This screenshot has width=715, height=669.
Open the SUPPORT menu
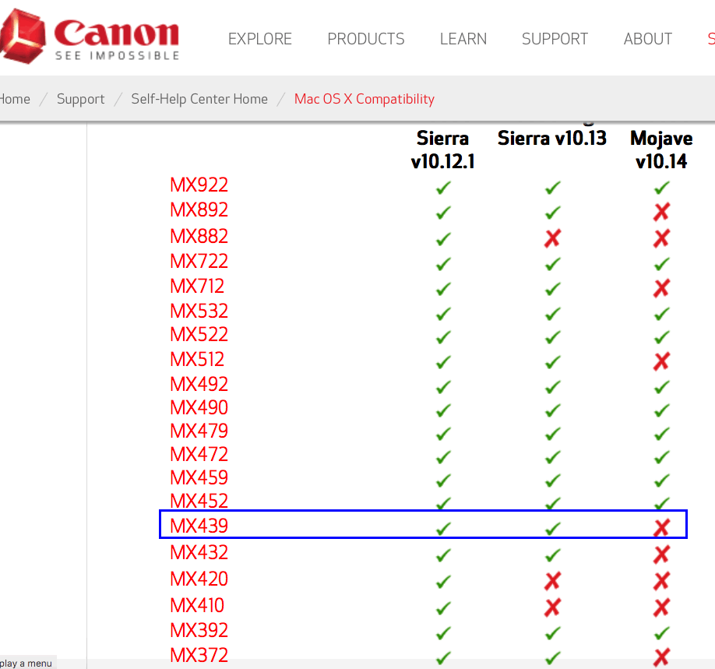point(555,39)
